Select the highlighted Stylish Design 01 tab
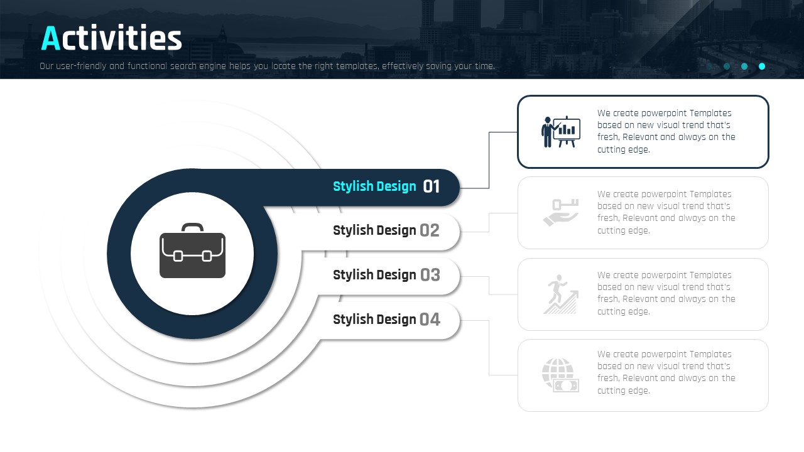The height and width of the screenshot is (452, 804). coord(374,186)
